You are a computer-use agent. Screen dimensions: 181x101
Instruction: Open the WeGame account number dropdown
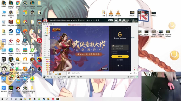127,46
